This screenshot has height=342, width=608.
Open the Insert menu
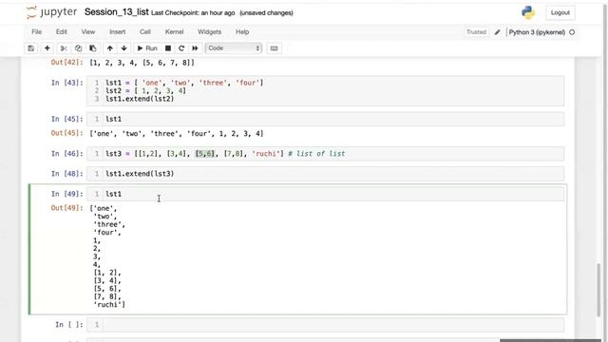(117, 31)
